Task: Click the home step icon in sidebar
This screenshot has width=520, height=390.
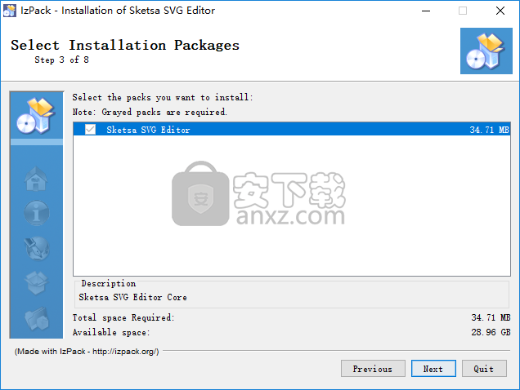Action: [x=36, y=179]
